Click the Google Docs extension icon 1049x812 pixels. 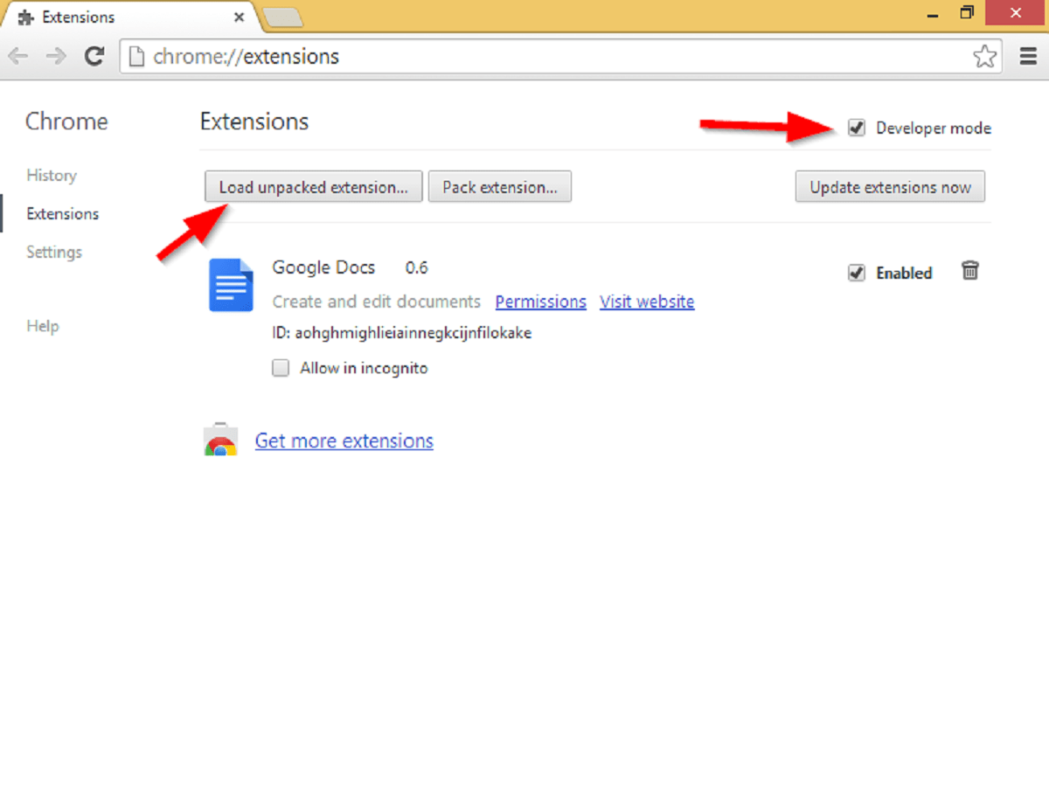pyautogui.click(x=230, y=285)
